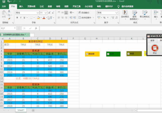Apply percent style format
The image size is (162, 113).
[104, 18]
